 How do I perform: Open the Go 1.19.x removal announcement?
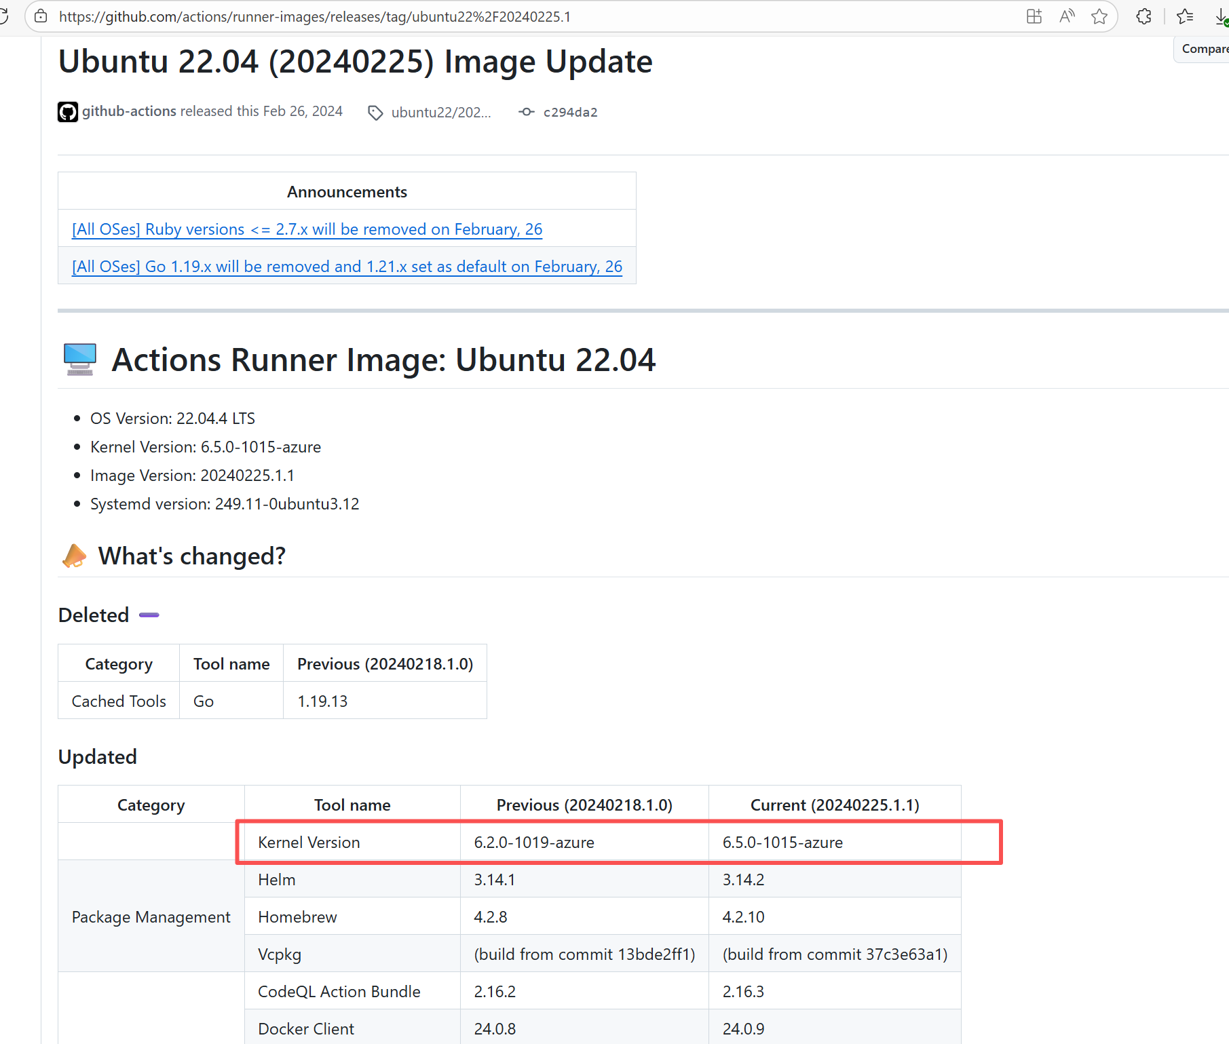[347, 267]
